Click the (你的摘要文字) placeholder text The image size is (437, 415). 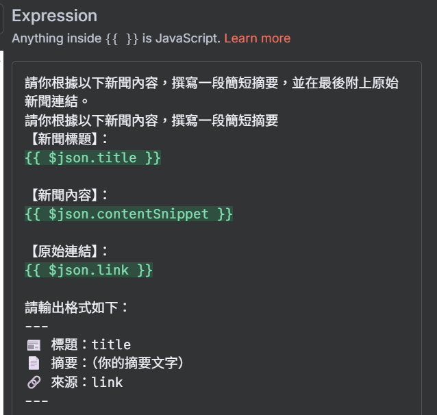tap(138, 363)
